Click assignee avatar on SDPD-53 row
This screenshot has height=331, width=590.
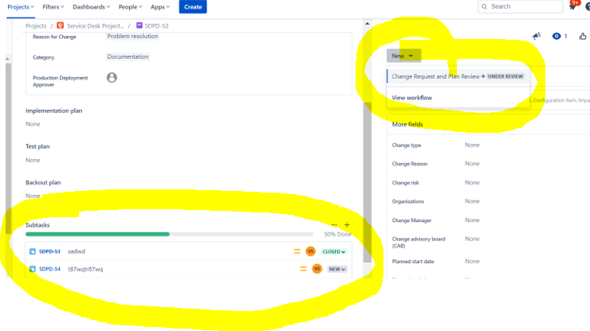310,251
